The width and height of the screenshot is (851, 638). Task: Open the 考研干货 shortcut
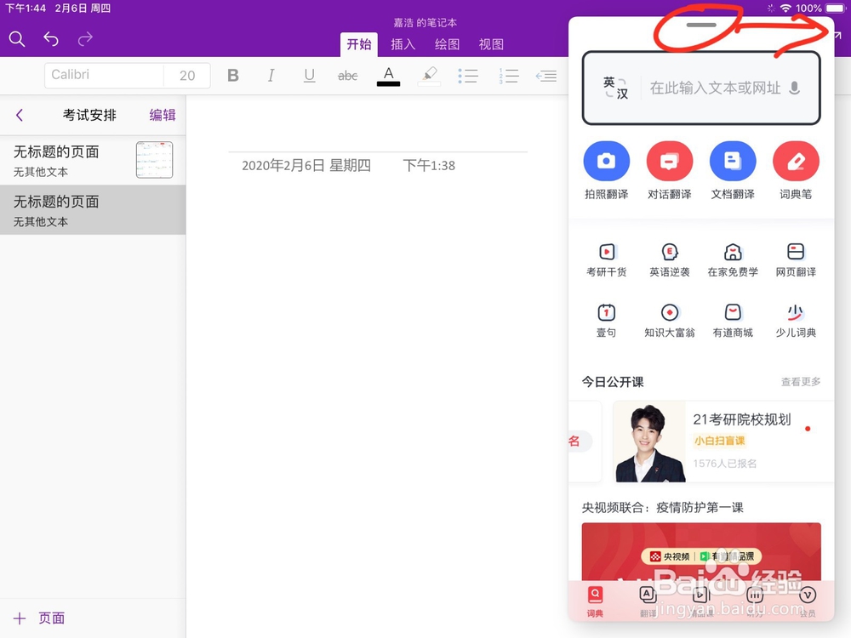(x=606, y=260)
